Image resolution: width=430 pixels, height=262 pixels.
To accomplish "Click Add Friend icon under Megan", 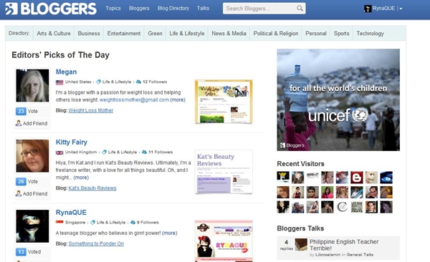I will pos(19,123).
